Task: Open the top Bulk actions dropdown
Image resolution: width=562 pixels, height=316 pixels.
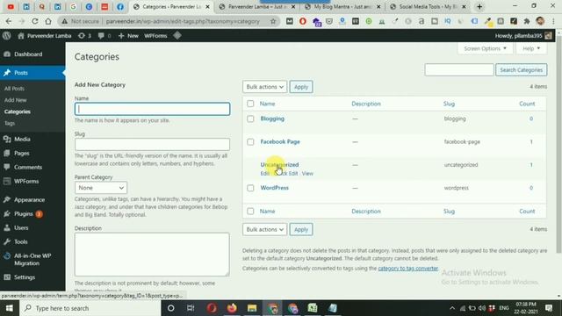Action: pyautogui.click(x=264, y=87)
